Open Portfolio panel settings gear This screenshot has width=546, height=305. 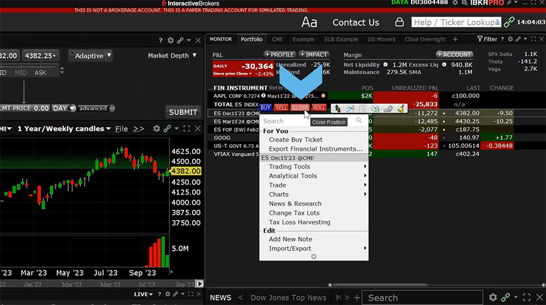(x=510, y=39)
